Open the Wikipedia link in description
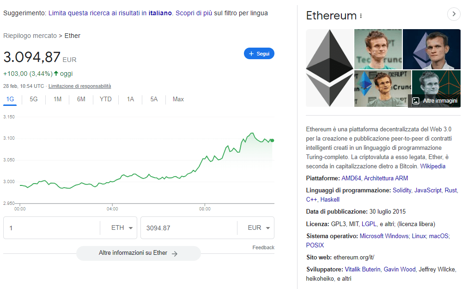Image resolution: width=468 pixels, height=289 pixels. (x=432, y=166)
